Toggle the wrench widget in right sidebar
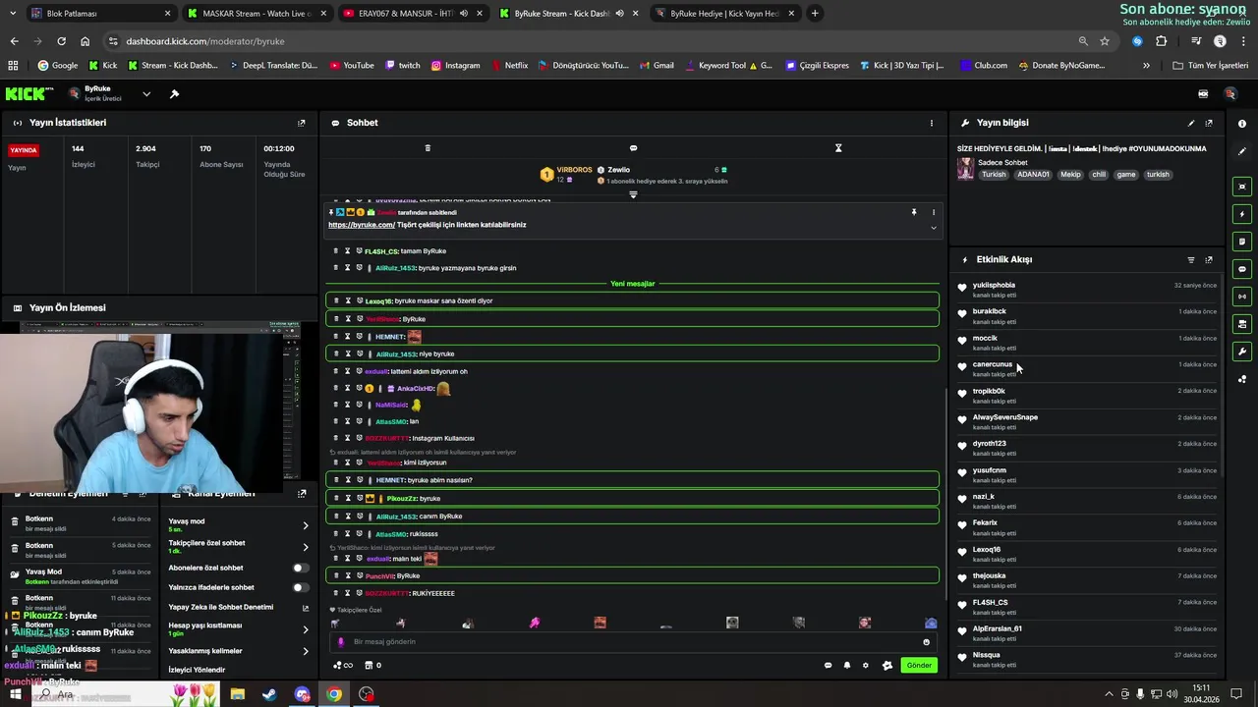This screenshot has width=1258, height=707. (1242, 352)
